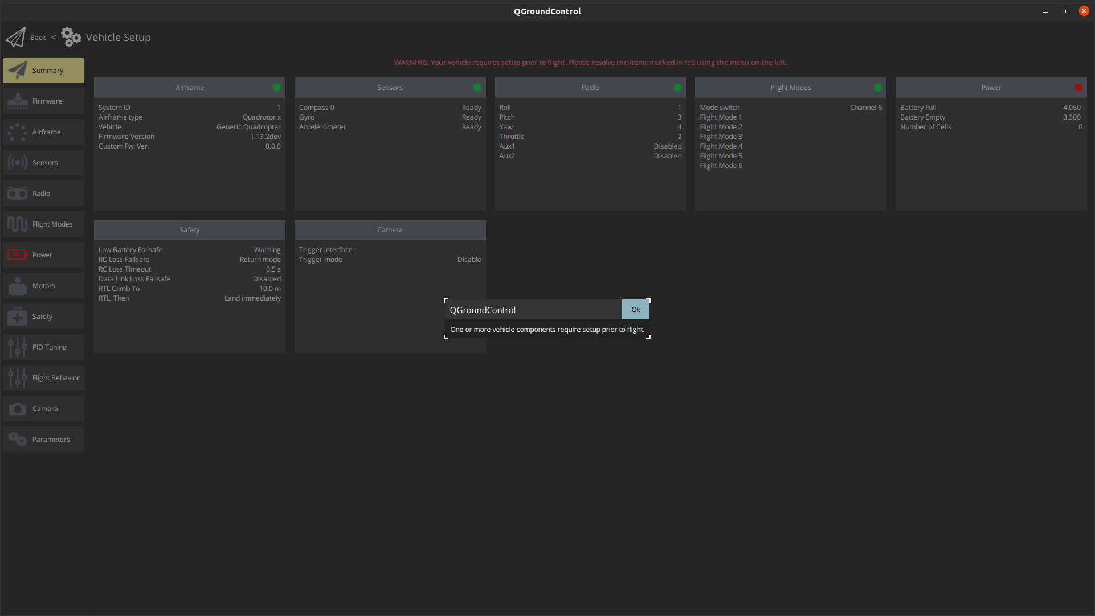Click the Firmware download icon
The width and height of the screenshot is (1095, 616).
point(18,101)
